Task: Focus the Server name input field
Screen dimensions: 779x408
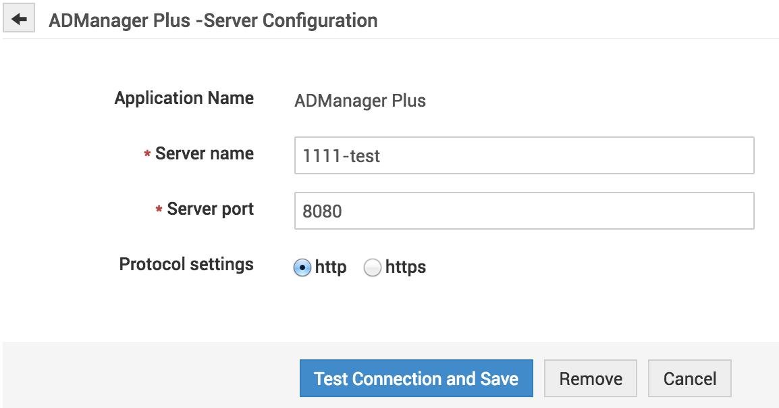Action: [524, 156]
